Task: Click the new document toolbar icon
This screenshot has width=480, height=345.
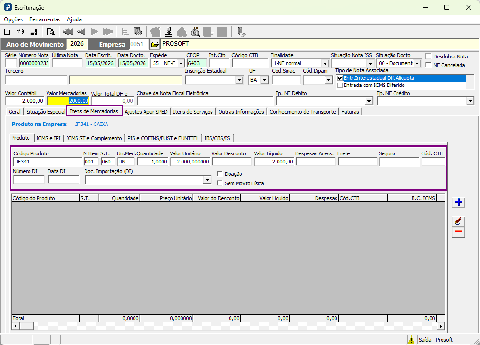Action: [7, 32]
